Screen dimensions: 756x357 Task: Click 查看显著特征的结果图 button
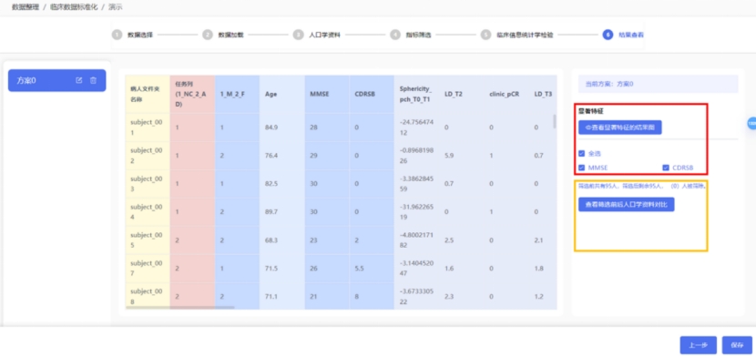coord(620,127)
